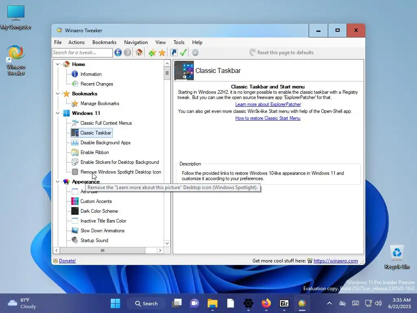Select Dark Color Scheme text
Viewport: 417px width, 313px height.
pos(99,211)
